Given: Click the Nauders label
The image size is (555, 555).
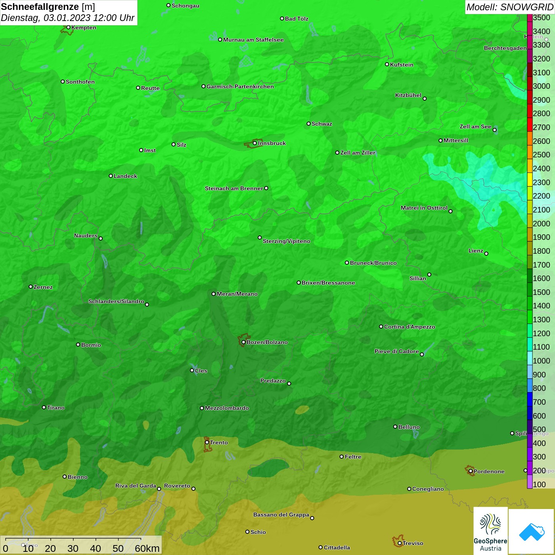Looking at the screenshot, I should coord(86,235).
